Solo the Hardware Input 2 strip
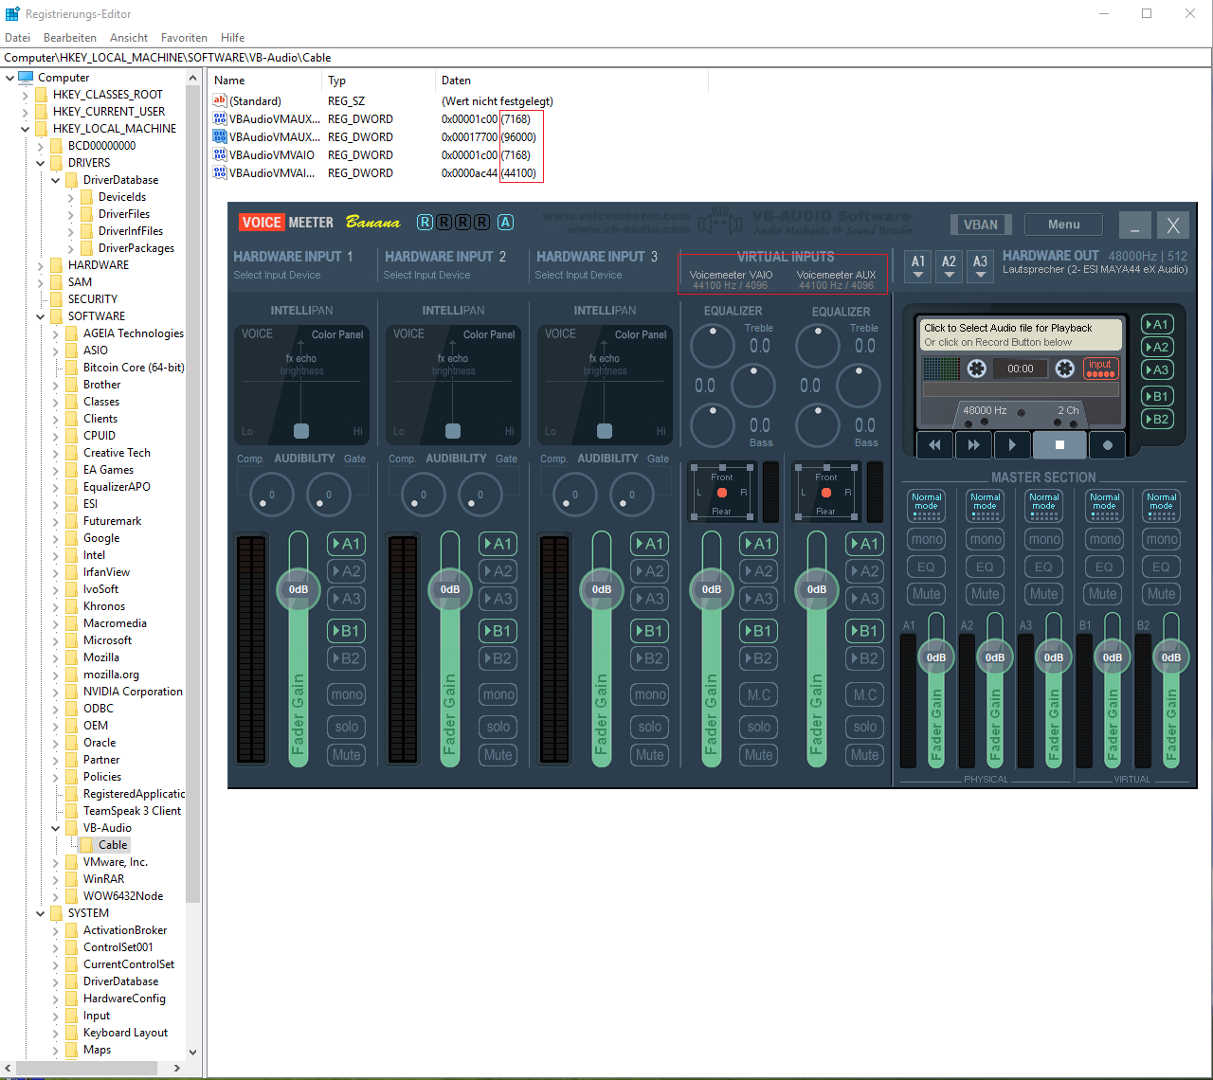 [x=498, y=727]
